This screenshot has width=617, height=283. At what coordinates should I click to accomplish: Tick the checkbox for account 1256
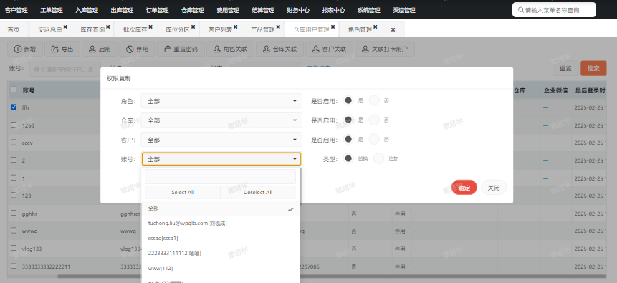pos(14,125)
